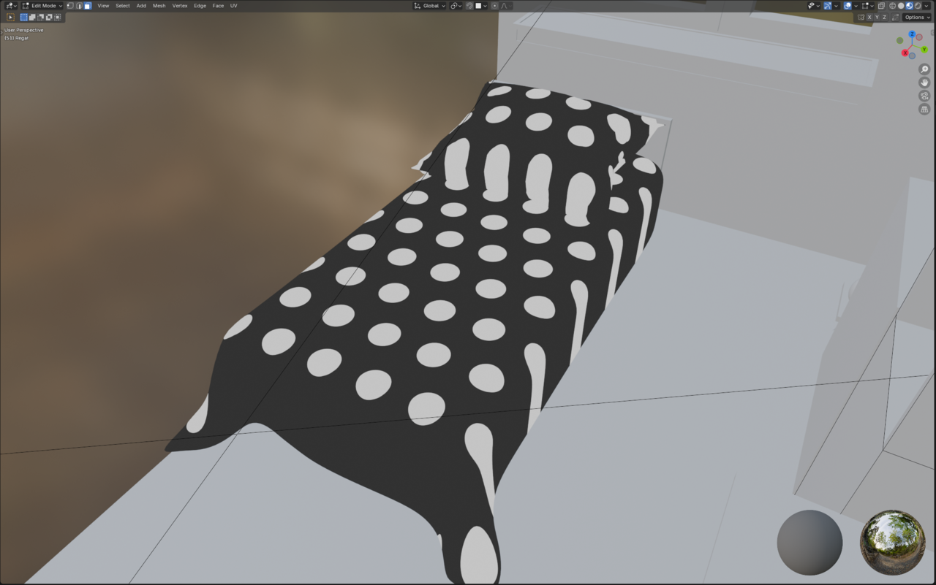Open the Face menu
Viewport: 936px width, 585px height.
click(x=218, y=6)
